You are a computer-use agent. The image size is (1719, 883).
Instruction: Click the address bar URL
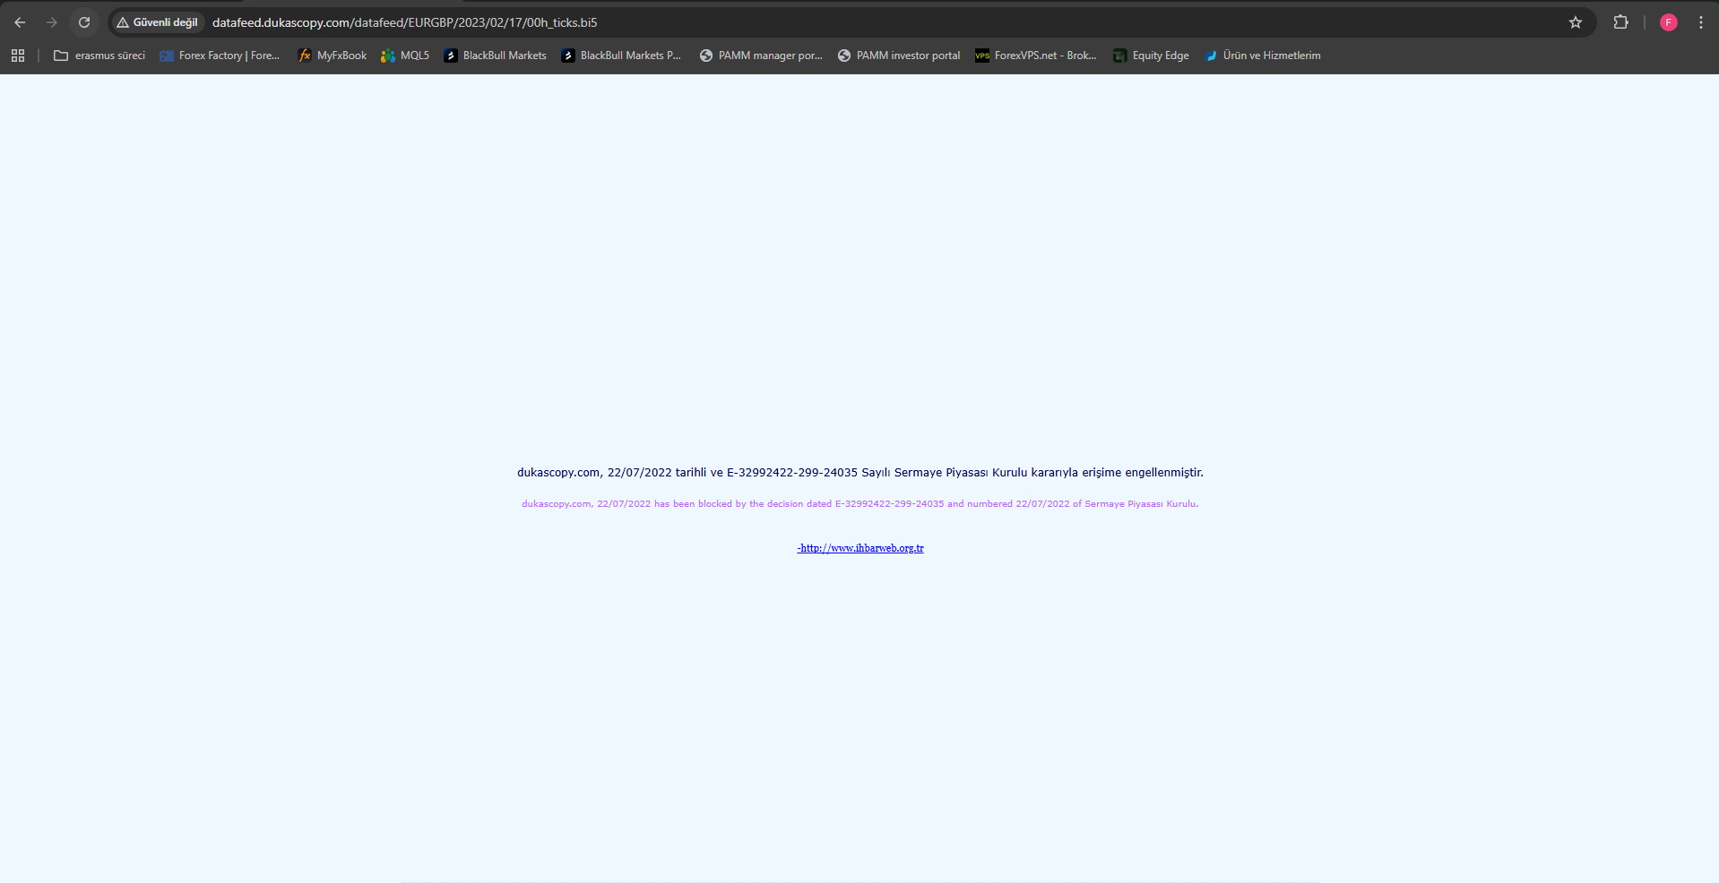[x=404, y=22]
